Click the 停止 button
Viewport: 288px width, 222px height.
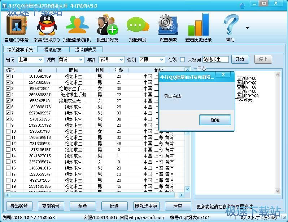click(263, 59)
